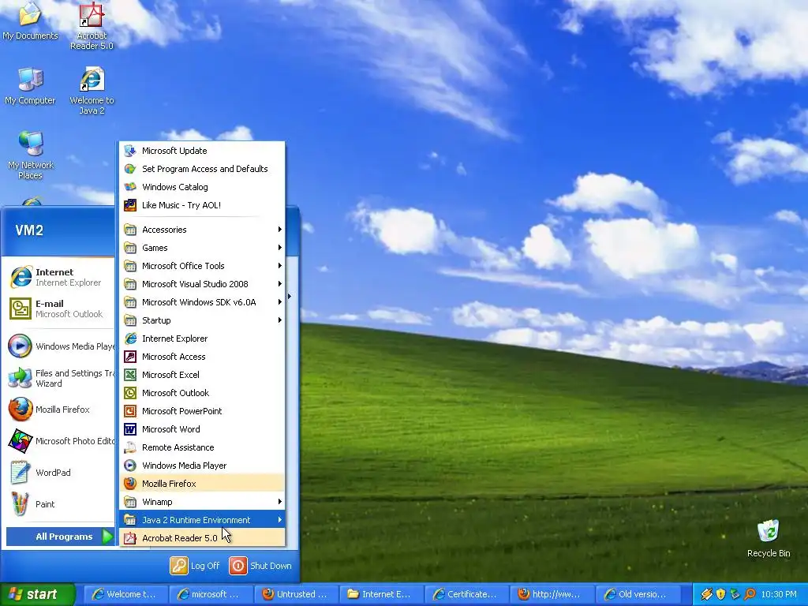Open the My Computer desktop icon

(x=30, y=86)
